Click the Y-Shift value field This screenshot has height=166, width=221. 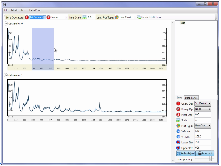[x=202, y=137]
